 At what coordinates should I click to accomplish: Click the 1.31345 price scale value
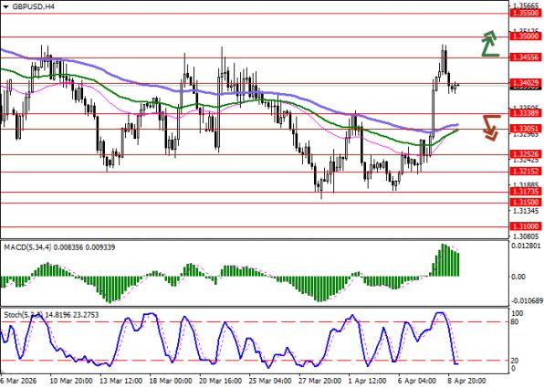coord(526,211)
